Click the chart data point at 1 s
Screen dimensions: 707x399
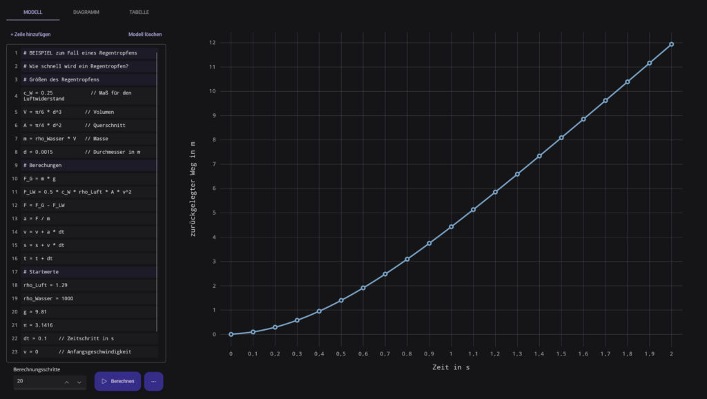[x=451, y=226]
